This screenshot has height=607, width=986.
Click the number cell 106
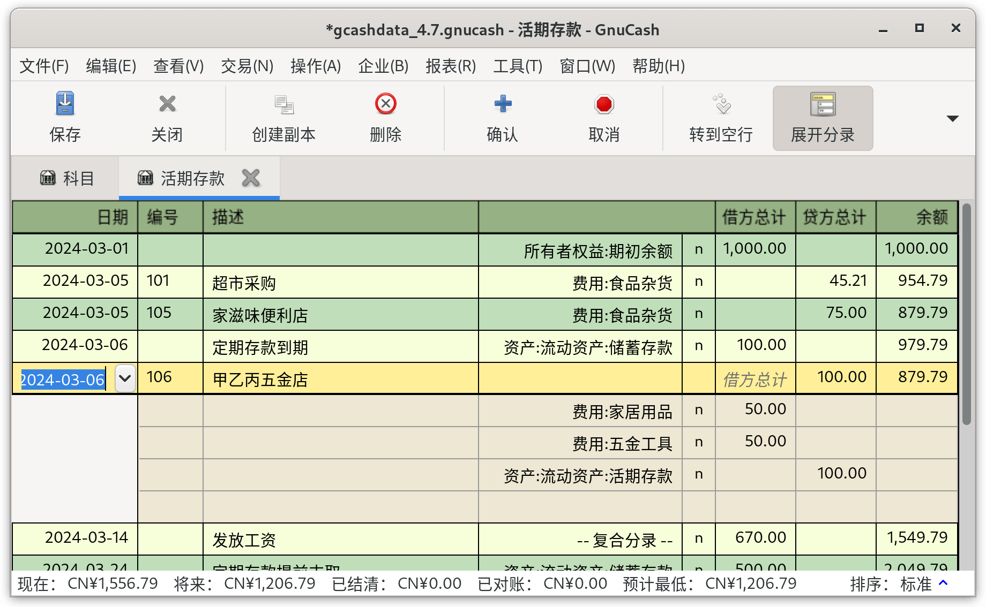pos(170,377)
